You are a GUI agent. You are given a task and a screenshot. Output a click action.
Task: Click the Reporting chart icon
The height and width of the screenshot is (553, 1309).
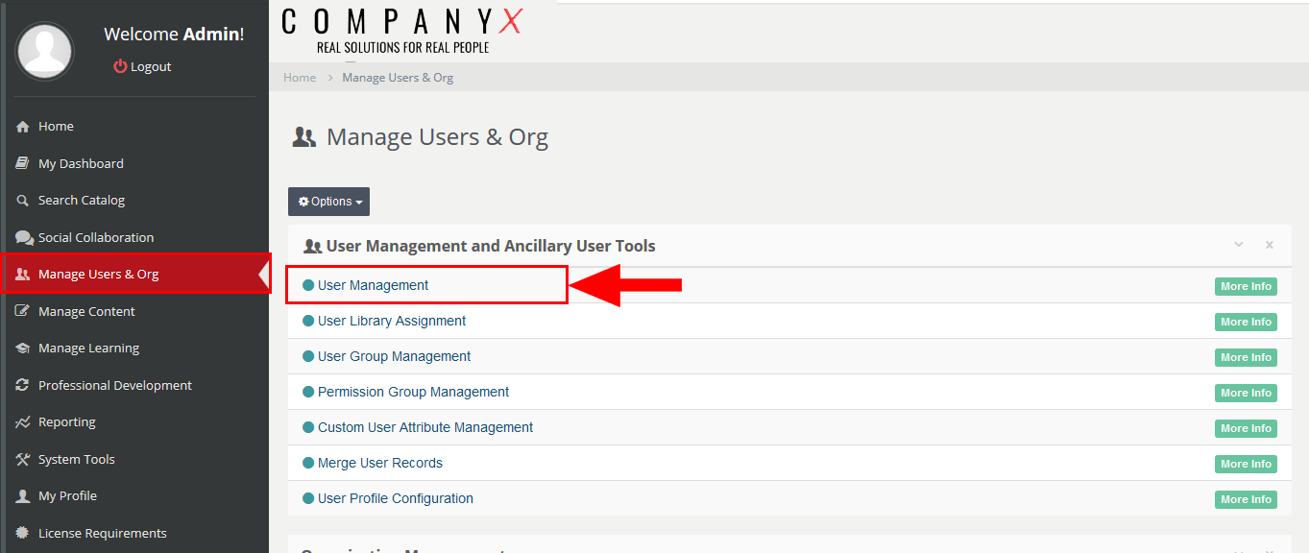(x=21, y=421)
